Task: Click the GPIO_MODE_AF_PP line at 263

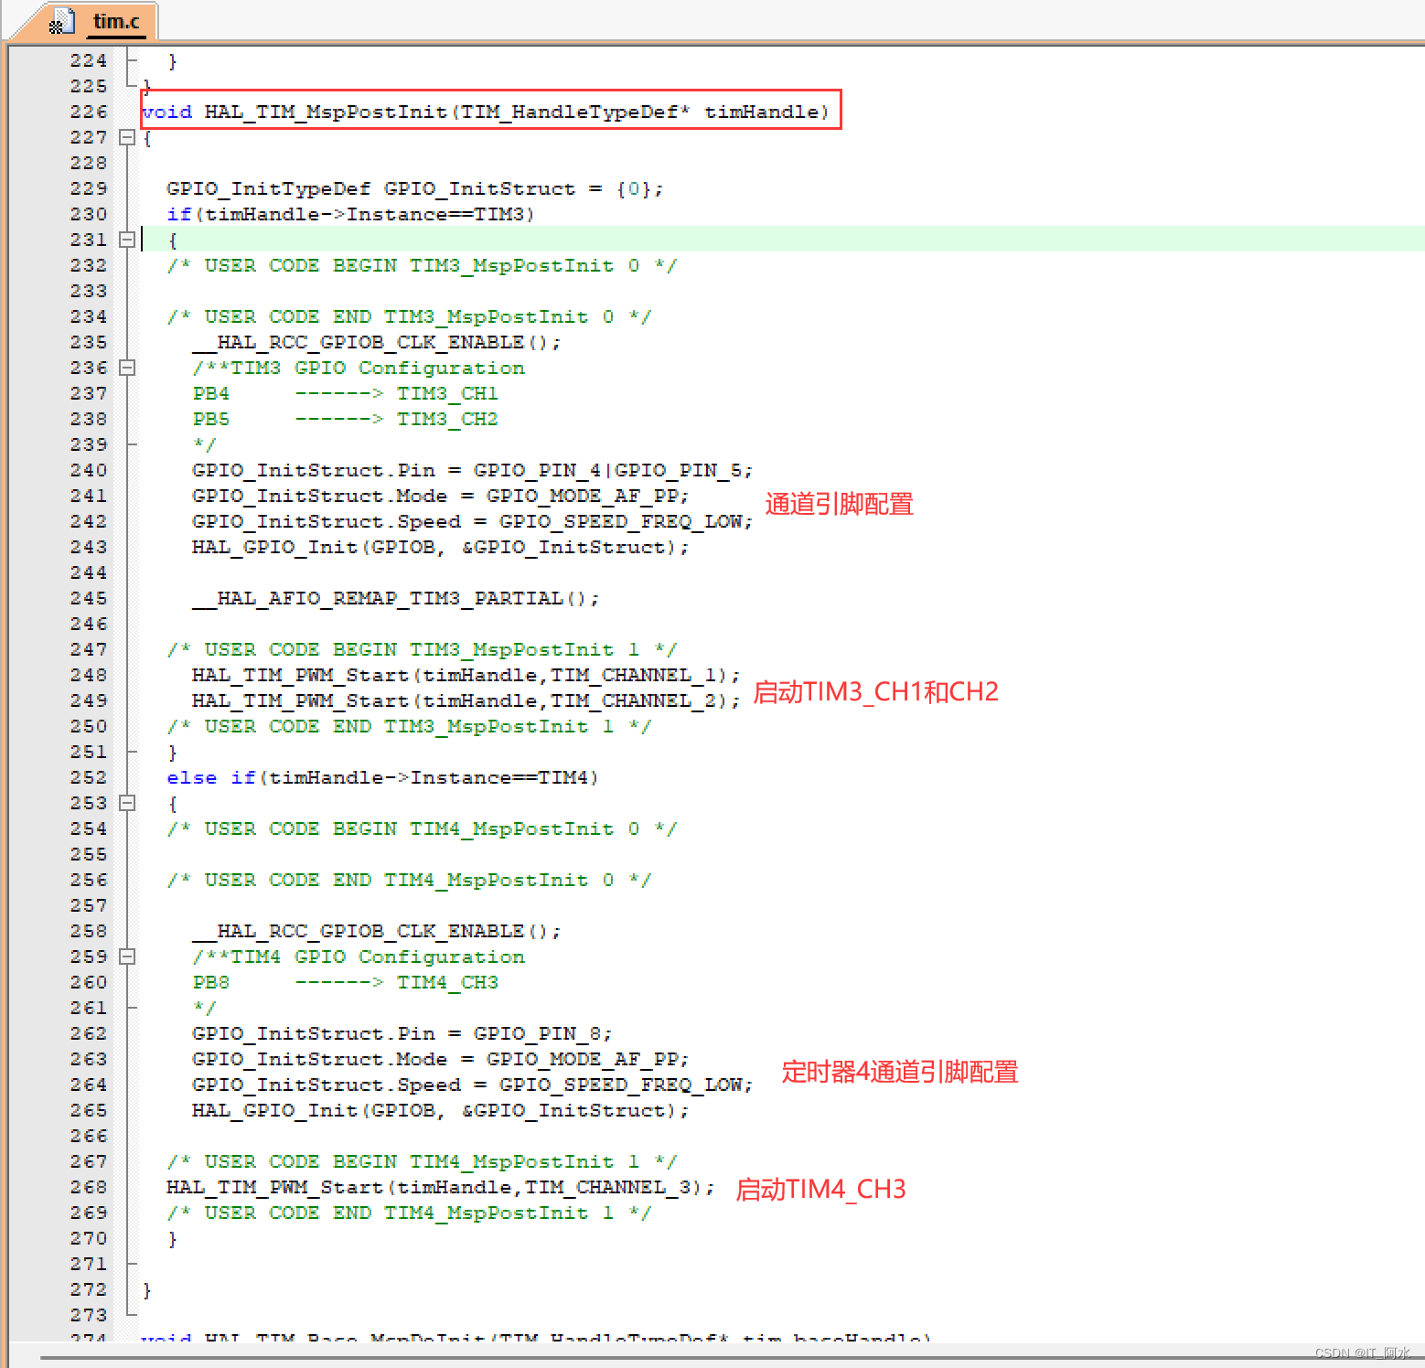Action: click(440, 1059)
